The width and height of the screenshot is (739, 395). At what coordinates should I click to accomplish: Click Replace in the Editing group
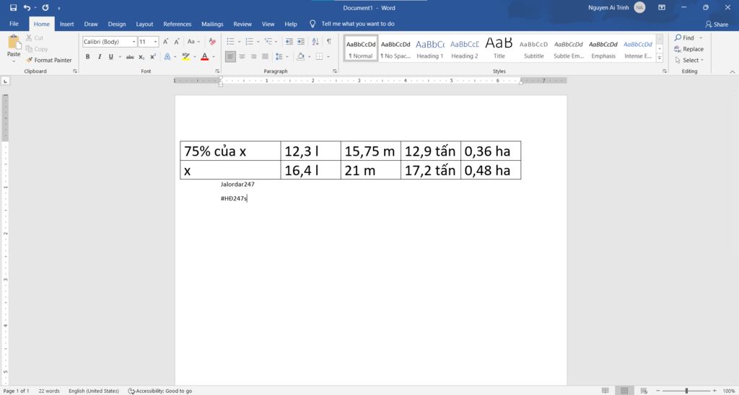(688, 49)
